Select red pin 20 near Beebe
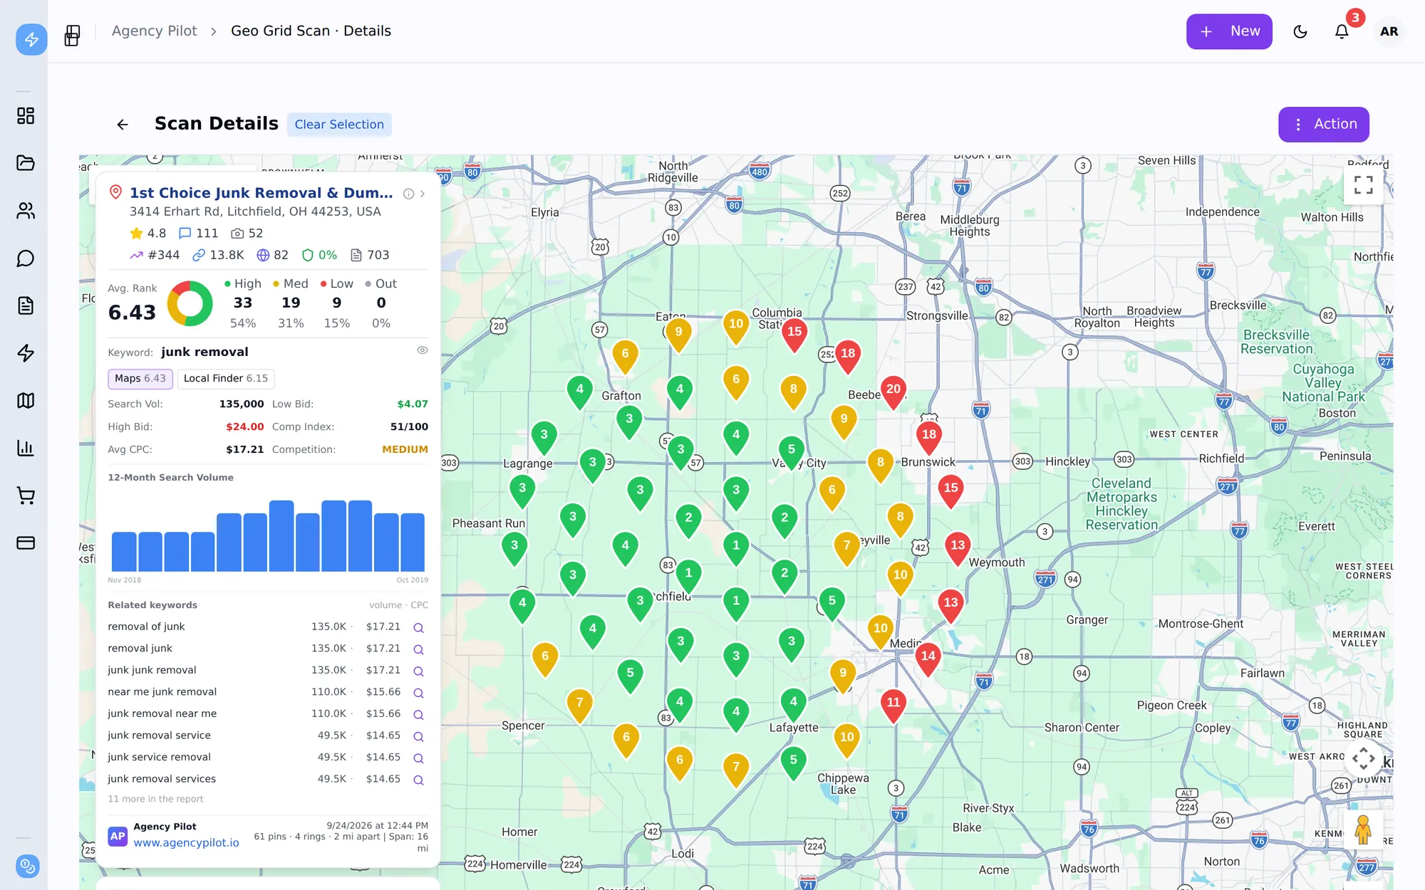Image resolution: width=1425 pixels, height=890 pixels. tap(893, 393)
